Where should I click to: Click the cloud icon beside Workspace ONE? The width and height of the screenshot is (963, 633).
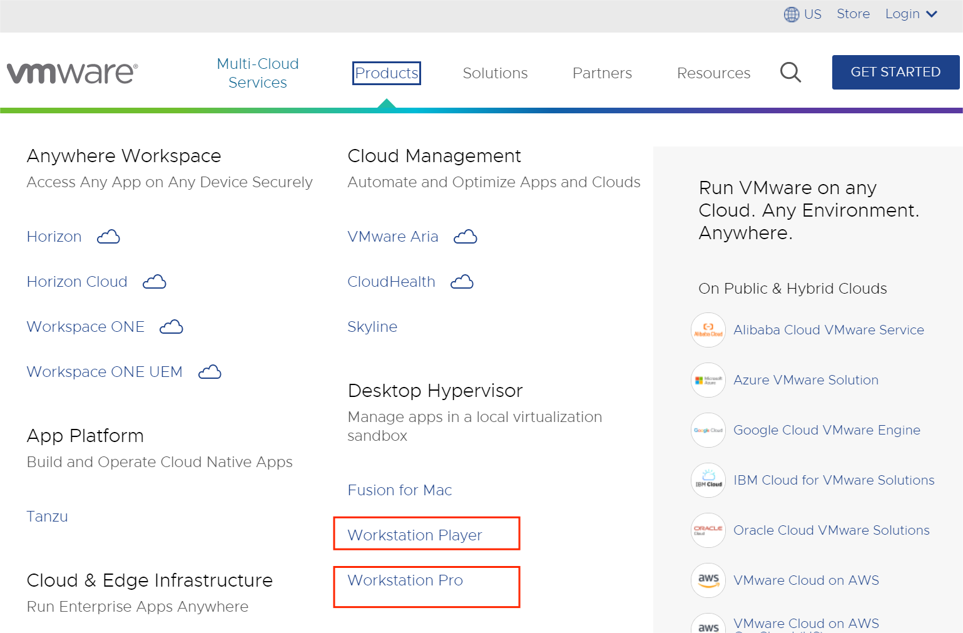(x=171, y=327)
